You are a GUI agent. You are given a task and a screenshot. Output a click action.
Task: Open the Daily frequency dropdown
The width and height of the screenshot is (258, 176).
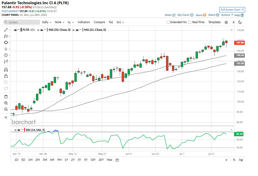[x=47, y=22]
